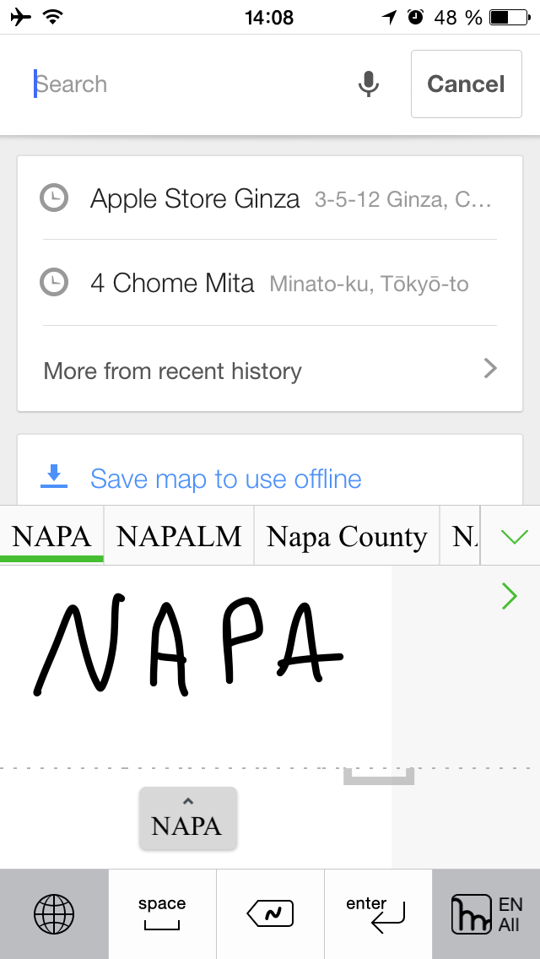This screenshot has width=540, height=959.
Task: Expand candidate list with green down chevron
Action: click(514, 537)
